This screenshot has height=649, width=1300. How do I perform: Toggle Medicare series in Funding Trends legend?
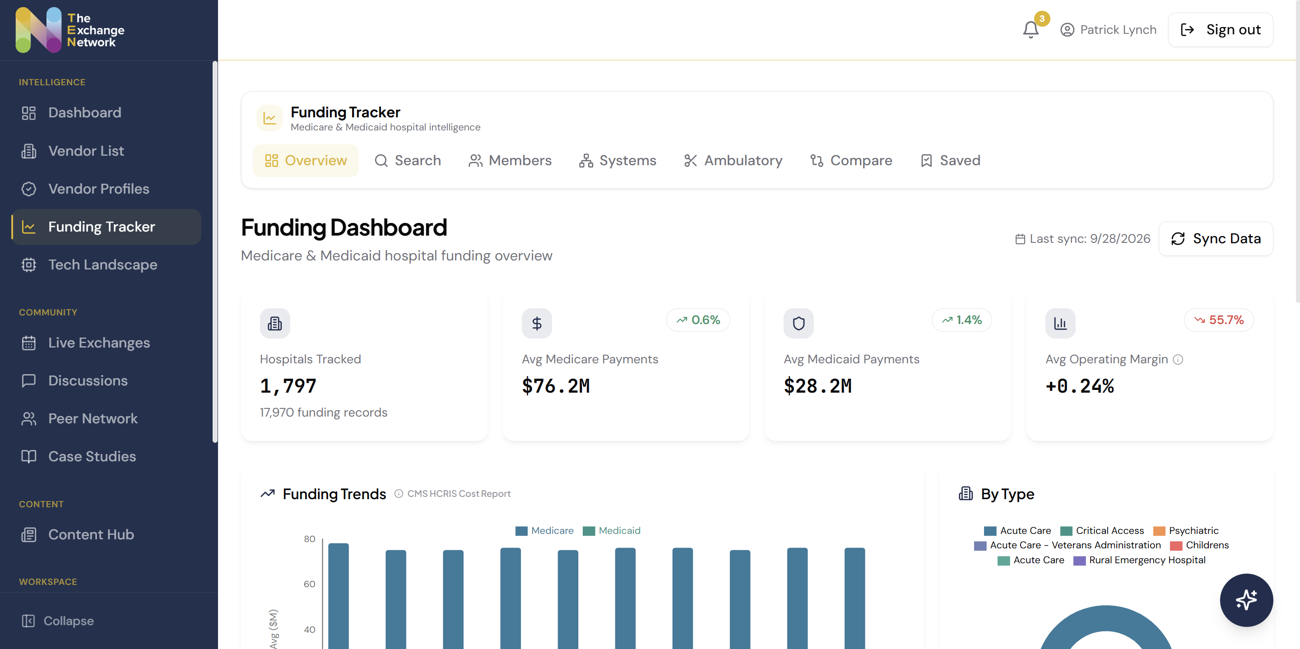point(544,530)
